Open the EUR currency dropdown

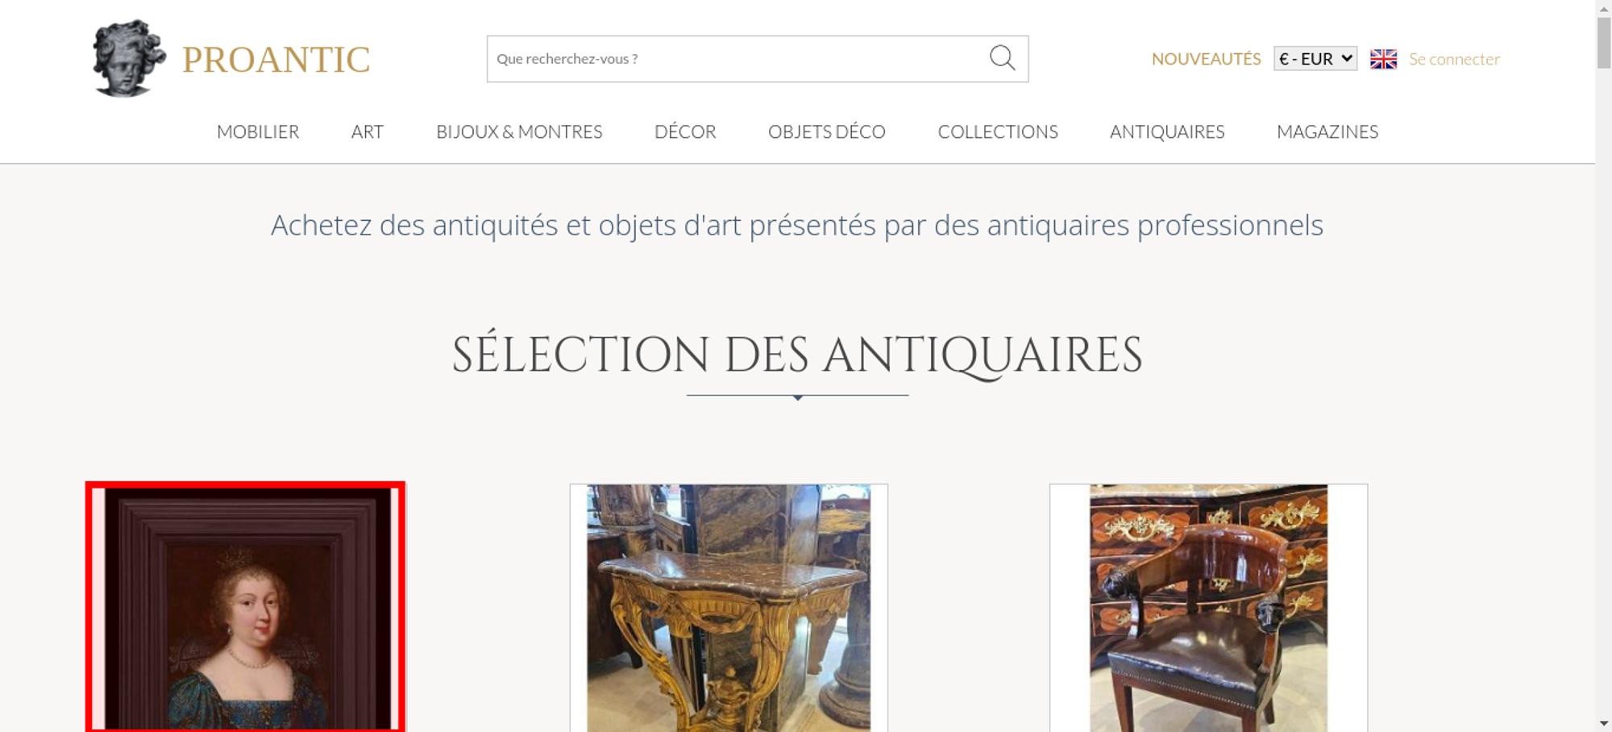pyautogui.click(x=1315, y=59)
